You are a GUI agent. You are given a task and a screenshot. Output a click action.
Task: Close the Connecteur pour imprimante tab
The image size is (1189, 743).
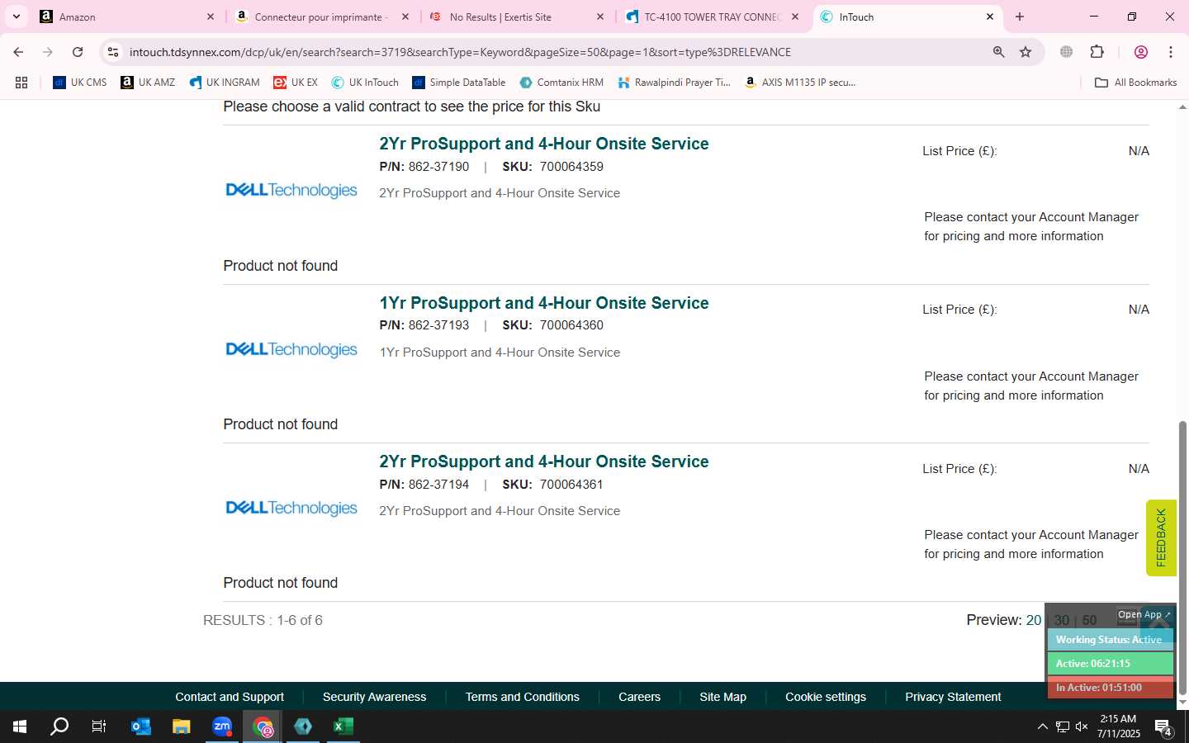click(405, 17)
